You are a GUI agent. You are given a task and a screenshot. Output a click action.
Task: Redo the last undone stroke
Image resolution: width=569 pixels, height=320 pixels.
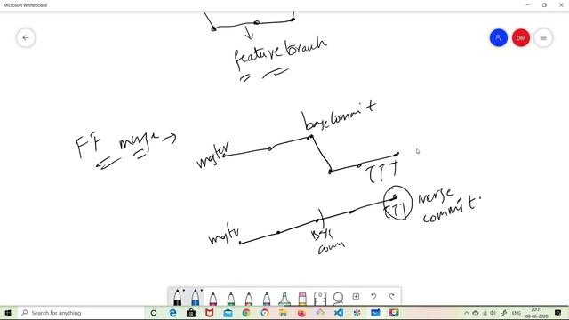[391, 296]
